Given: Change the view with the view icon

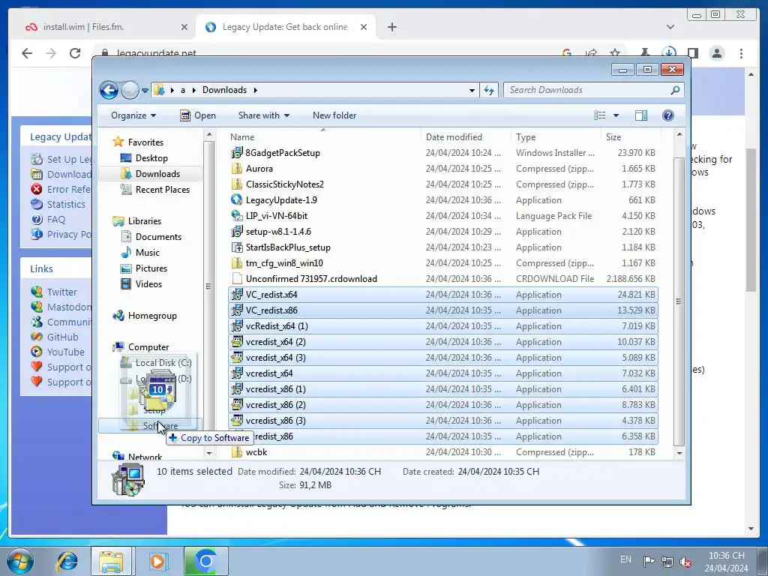Looking at the screenshot, I should pos(600,115).
